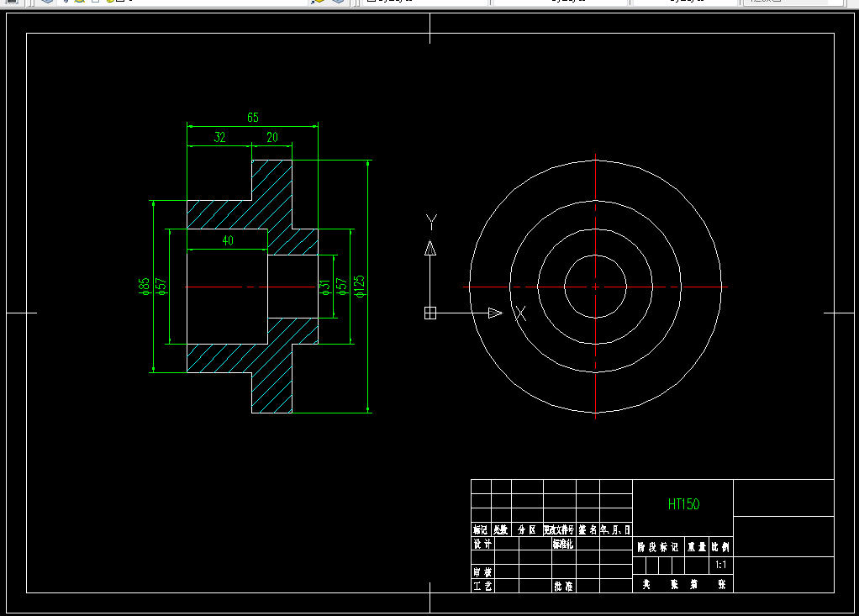This screenshot has width=859, height=616.
Task: Click the UCS Y axis arrowhead
Action: [430, 248]
